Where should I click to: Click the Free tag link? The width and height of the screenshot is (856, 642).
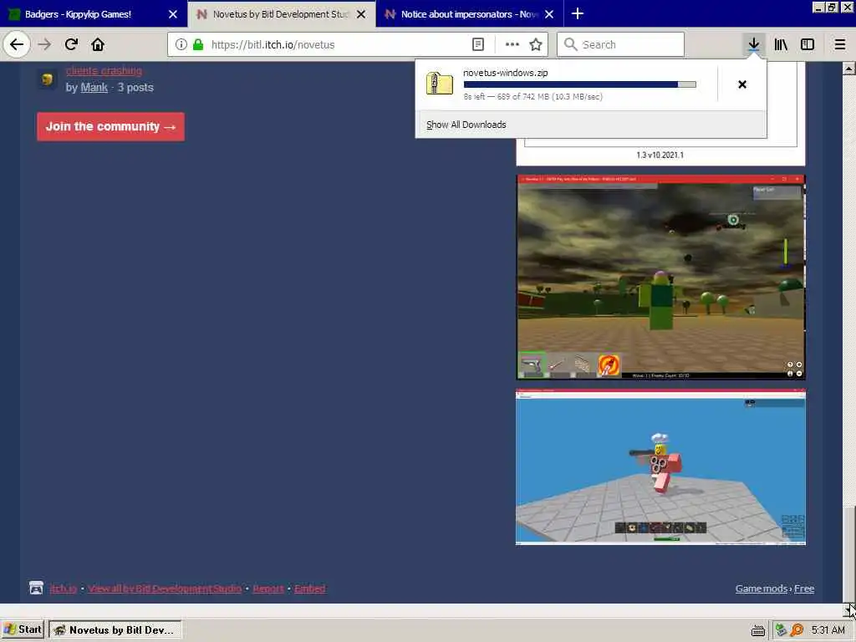[804, 588]
